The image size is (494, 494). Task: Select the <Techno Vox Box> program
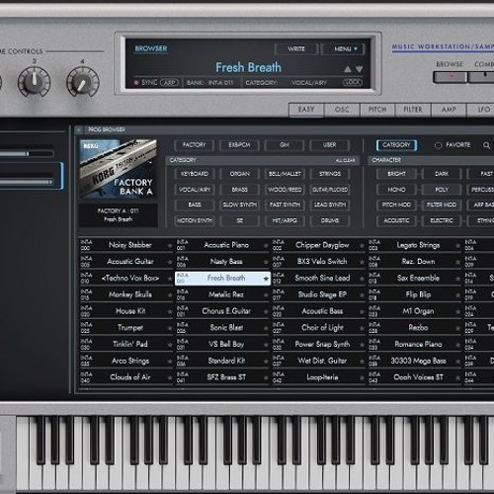point(126,279)
